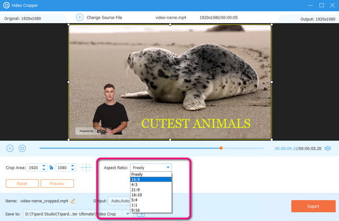Click the Export button
339x221 pixels.
313,206
